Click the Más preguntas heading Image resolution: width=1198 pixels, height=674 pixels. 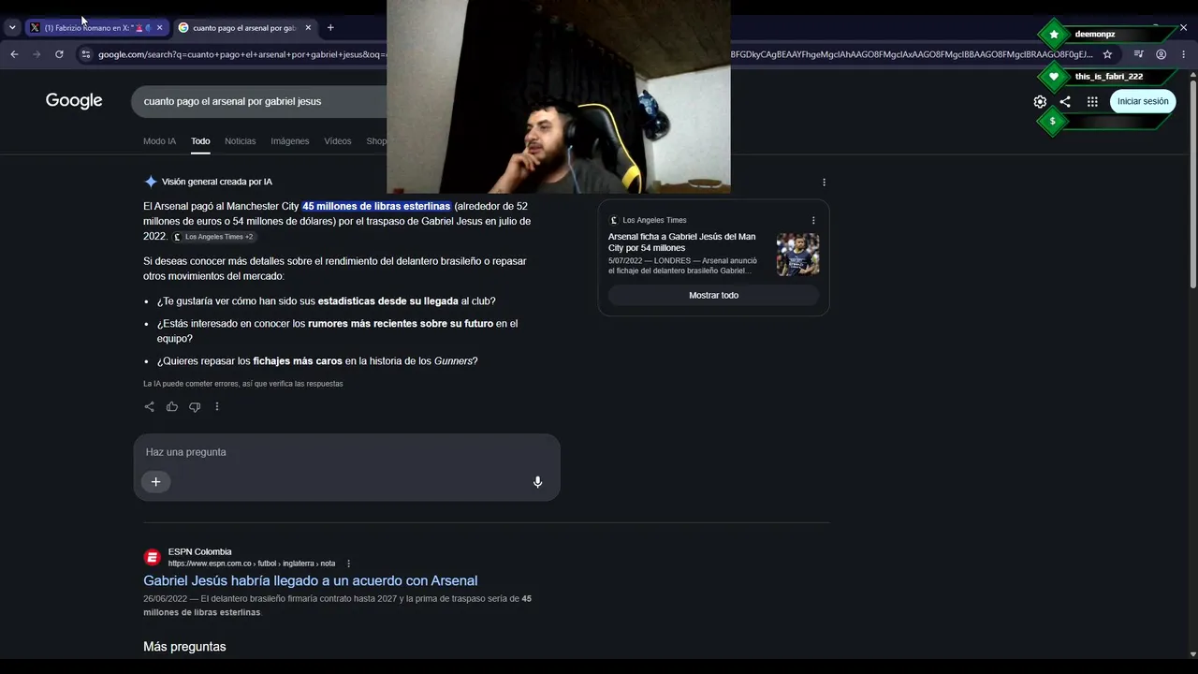pyautogui.click(x=184, y=647)
